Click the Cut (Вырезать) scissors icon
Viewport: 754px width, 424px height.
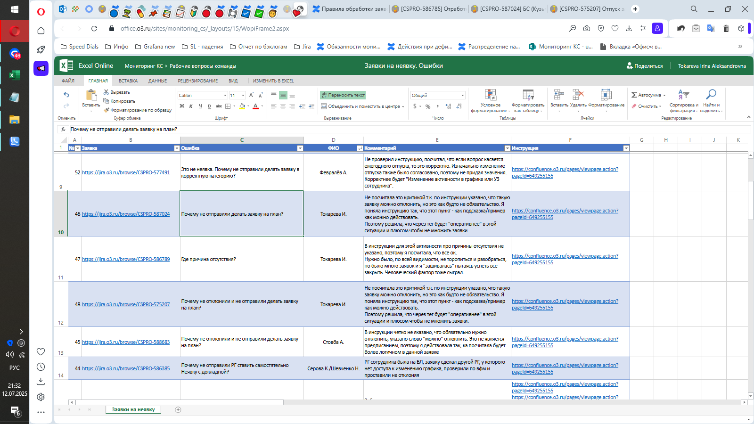coord(107,92)
